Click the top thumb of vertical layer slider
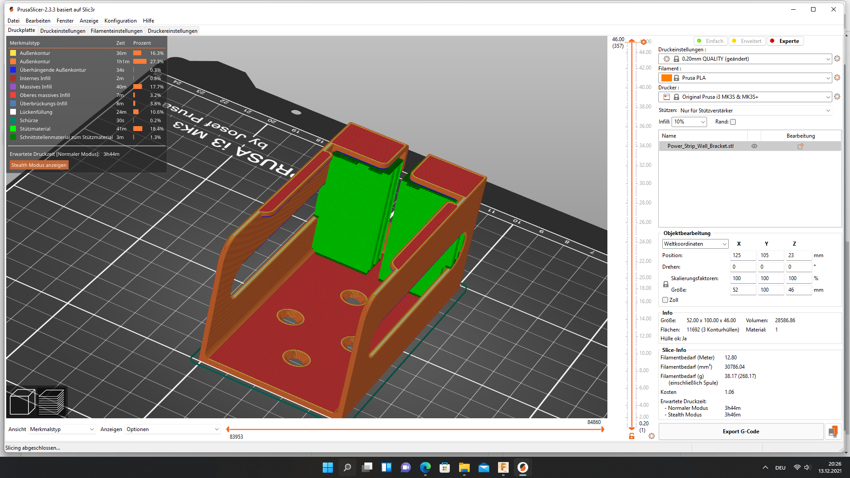The height and width of the screenshot is (478, 850). (632, 41)
